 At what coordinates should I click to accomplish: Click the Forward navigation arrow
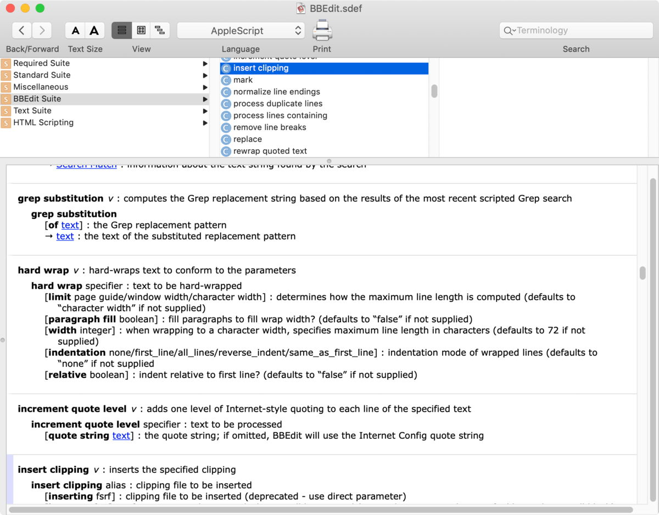(x=41, y=30)
